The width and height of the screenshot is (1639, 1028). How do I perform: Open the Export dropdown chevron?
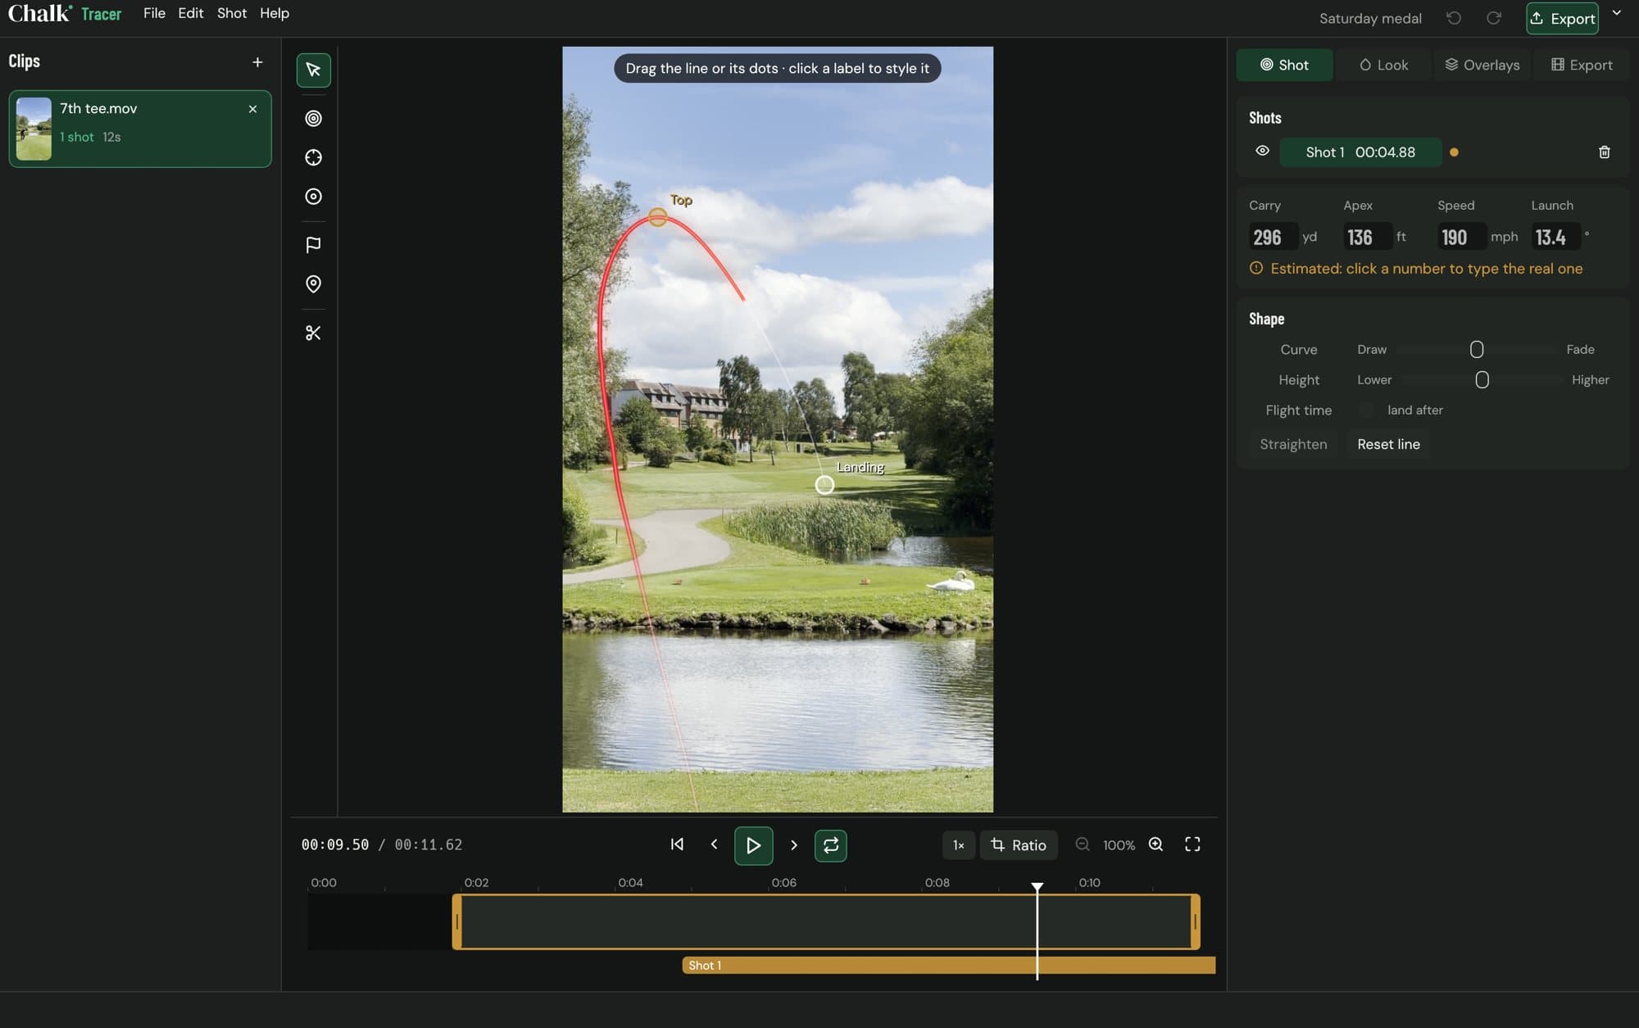tap(1617, 13)
